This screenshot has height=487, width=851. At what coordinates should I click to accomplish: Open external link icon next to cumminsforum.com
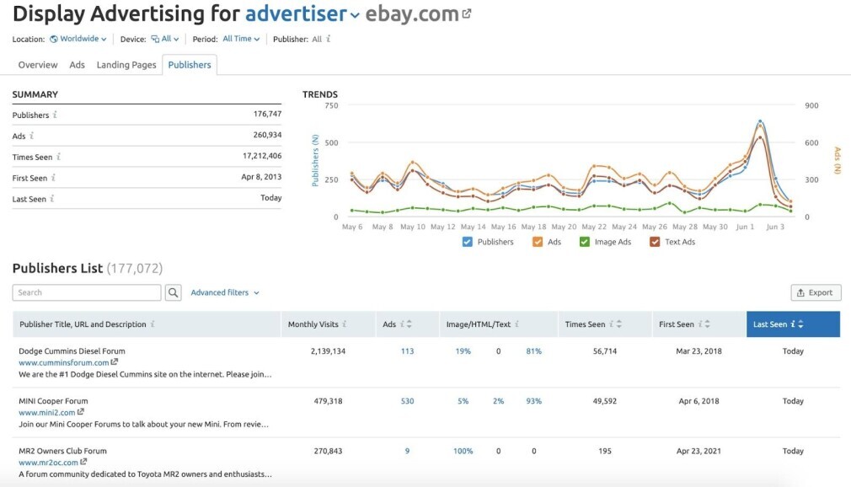tap(114, 361)
